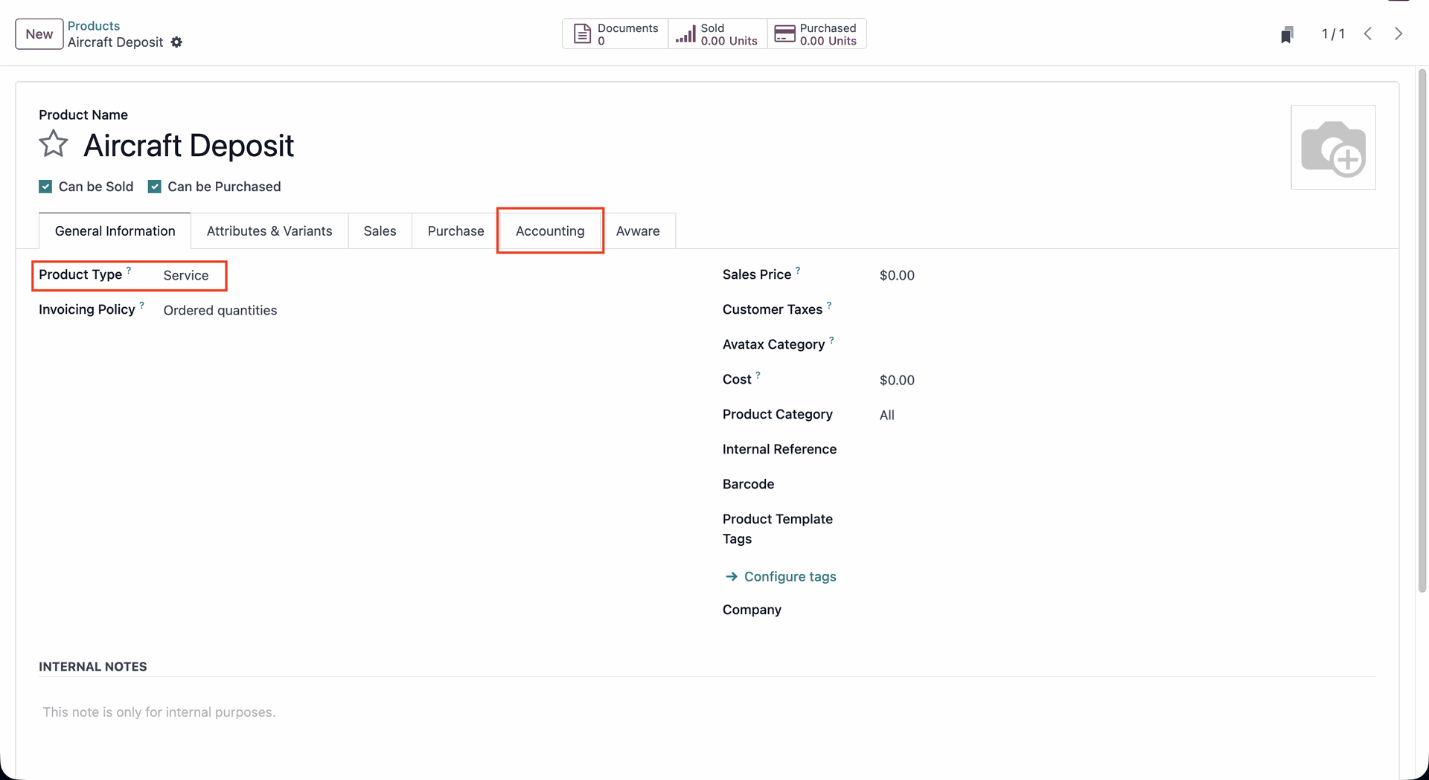Click the favorite star next to Aircraft Deposit
This screenshot has height=780, width=1429.
click(54, 144)
